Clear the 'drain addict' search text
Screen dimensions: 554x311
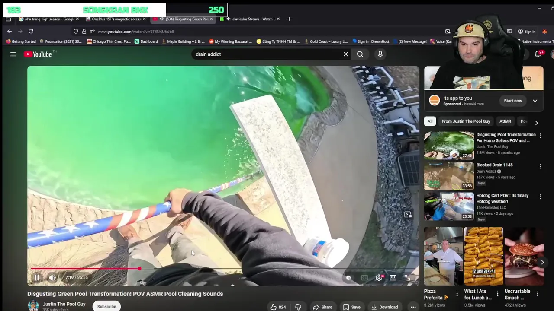tap(346, 54)
